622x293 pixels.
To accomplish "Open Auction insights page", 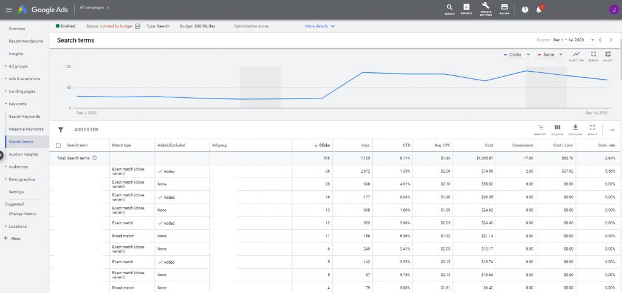I will pos(24,154).
